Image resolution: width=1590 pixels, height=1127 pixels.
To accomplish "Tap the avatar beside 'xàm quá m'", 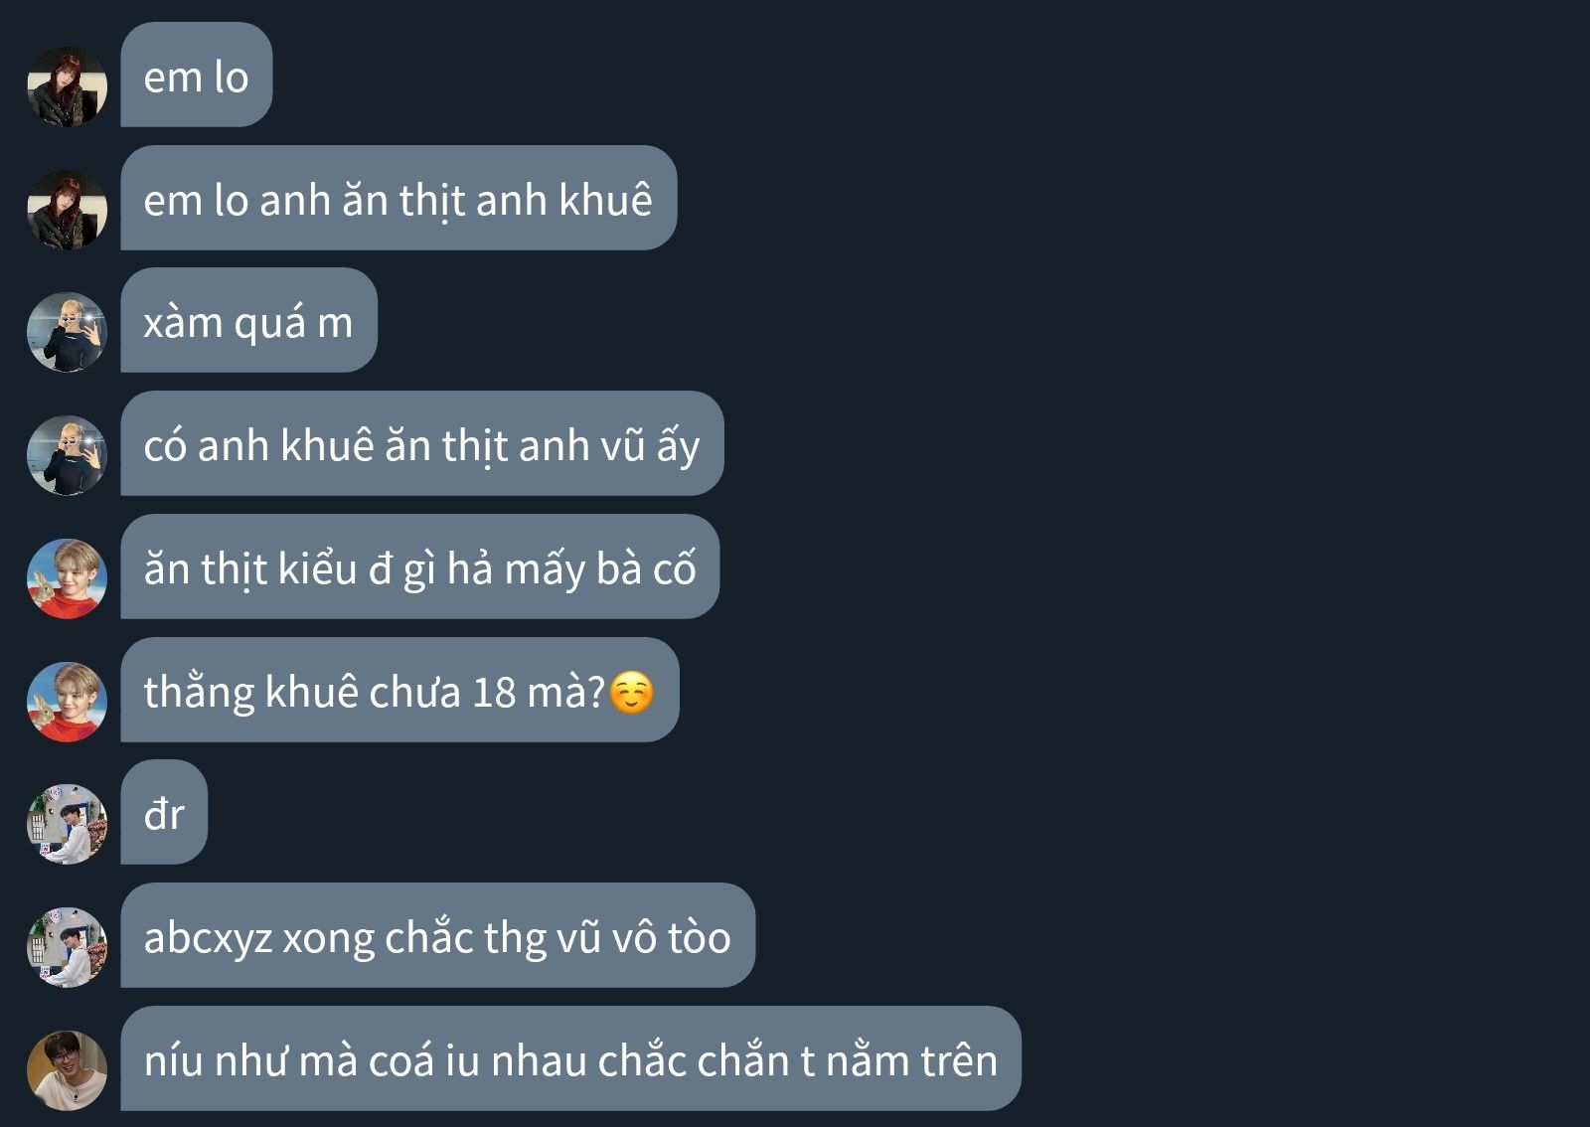I will click(x=67, y=332).
